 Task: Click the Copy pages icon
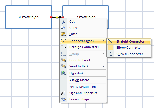tap(63, 28)
